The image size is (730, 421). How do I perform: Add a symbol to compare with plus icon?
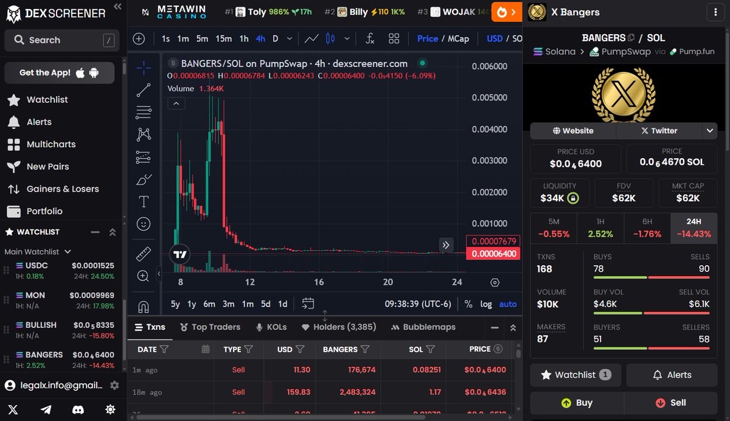coord(139,39)
